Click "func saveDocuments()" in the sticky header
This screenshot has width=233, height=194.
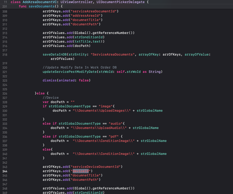[39, 7]
